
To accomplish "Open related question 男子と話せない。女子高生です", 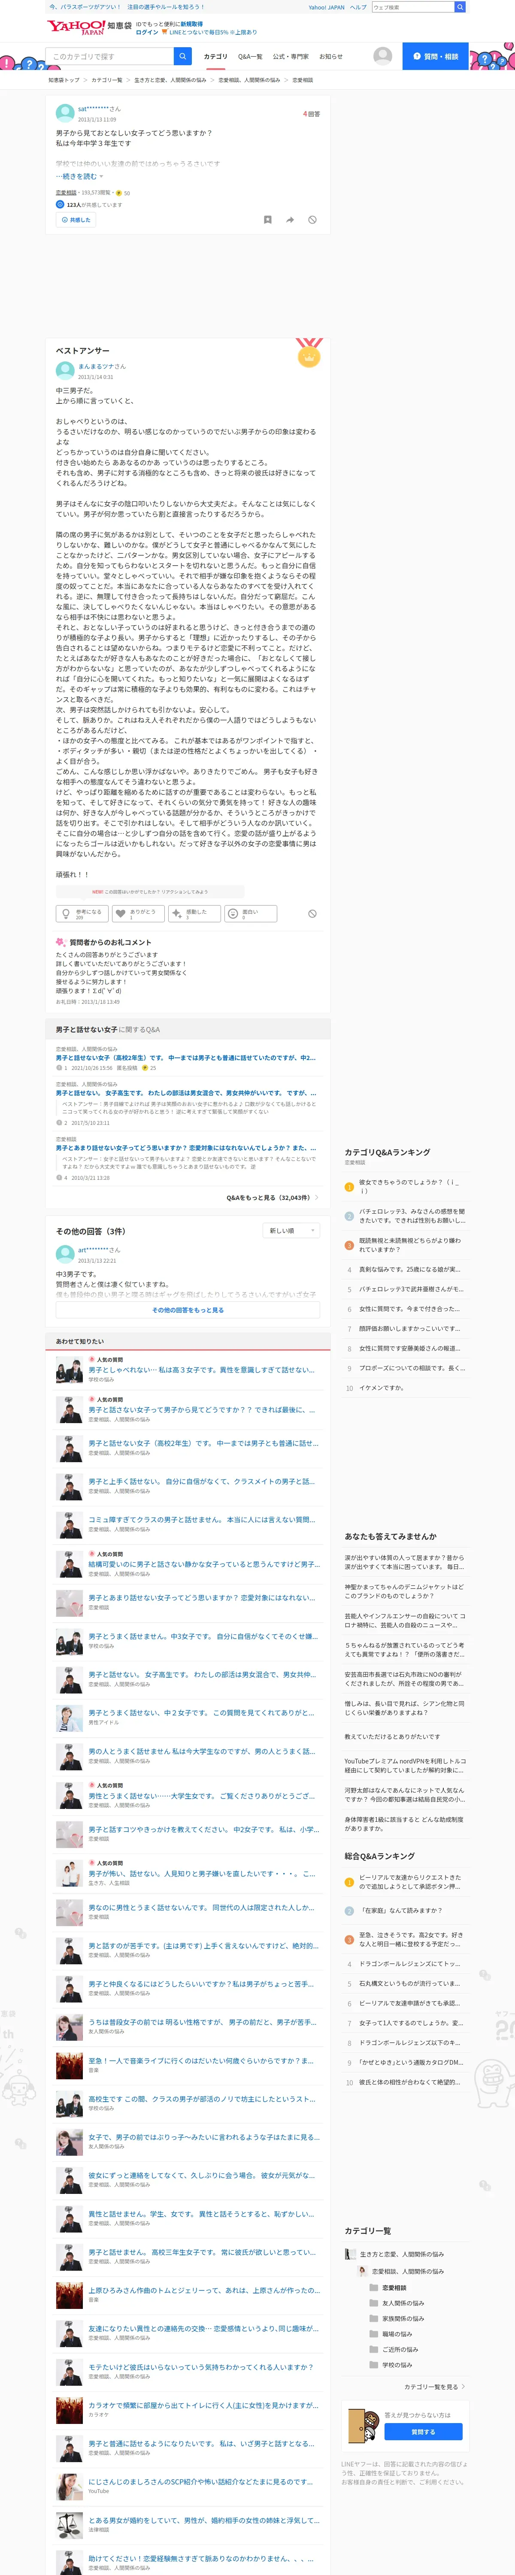I will tap(186, 1094).
